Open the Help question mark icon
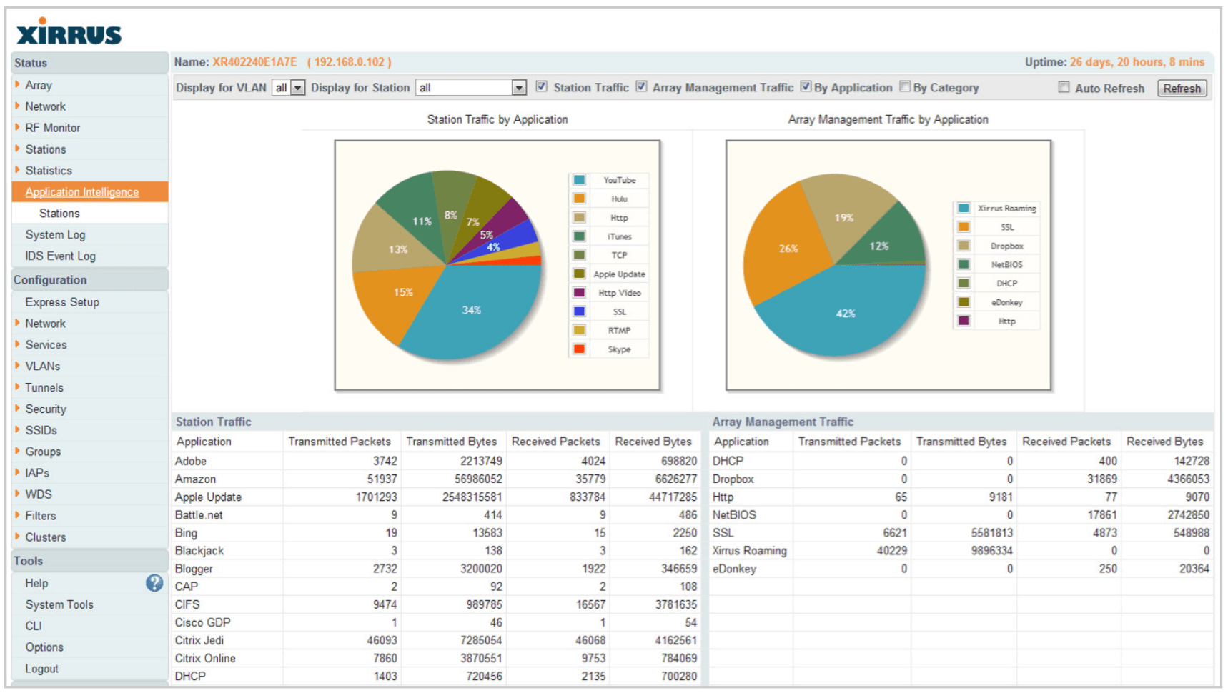This screenshot has width=1228, height=693. point(154,583)
